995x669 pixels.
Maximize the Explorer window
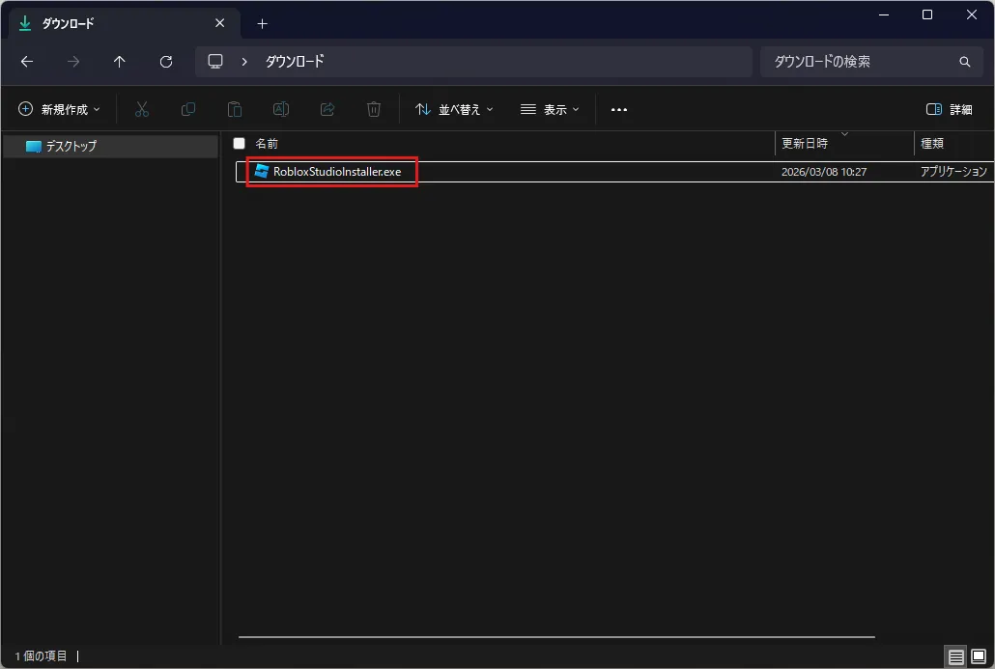927,14
